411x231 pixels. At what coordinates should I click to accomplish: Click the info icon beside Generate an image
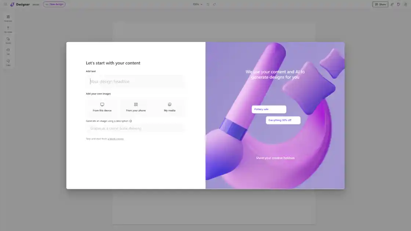[x=131, y=121]
